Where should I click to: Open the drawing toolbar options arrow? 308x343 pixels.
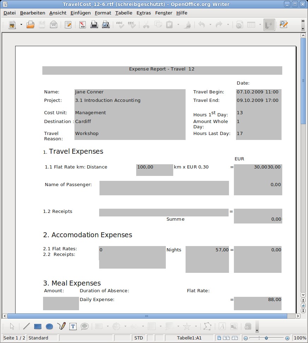coord(257,331)
